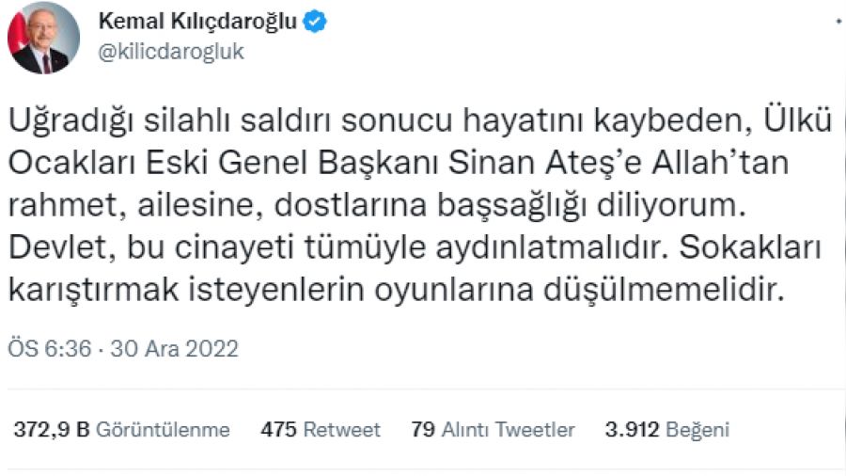The image size is (846, 476).
Task: Click the tweet date 30 Ara 2022
Action: tap(175, 349)
